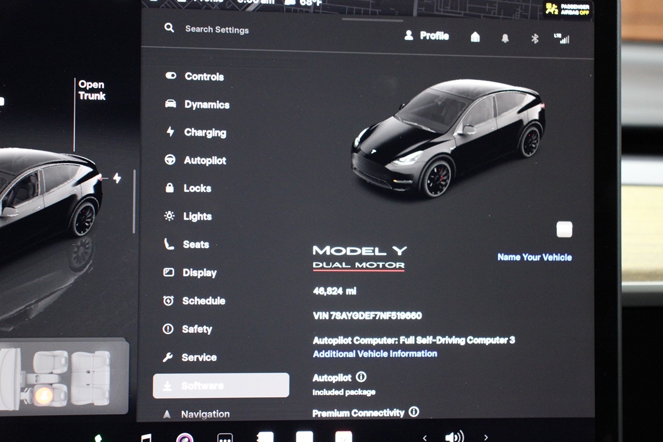Decrease volume with left arrow
663x442 pixels.
click(x=424, y=438)
